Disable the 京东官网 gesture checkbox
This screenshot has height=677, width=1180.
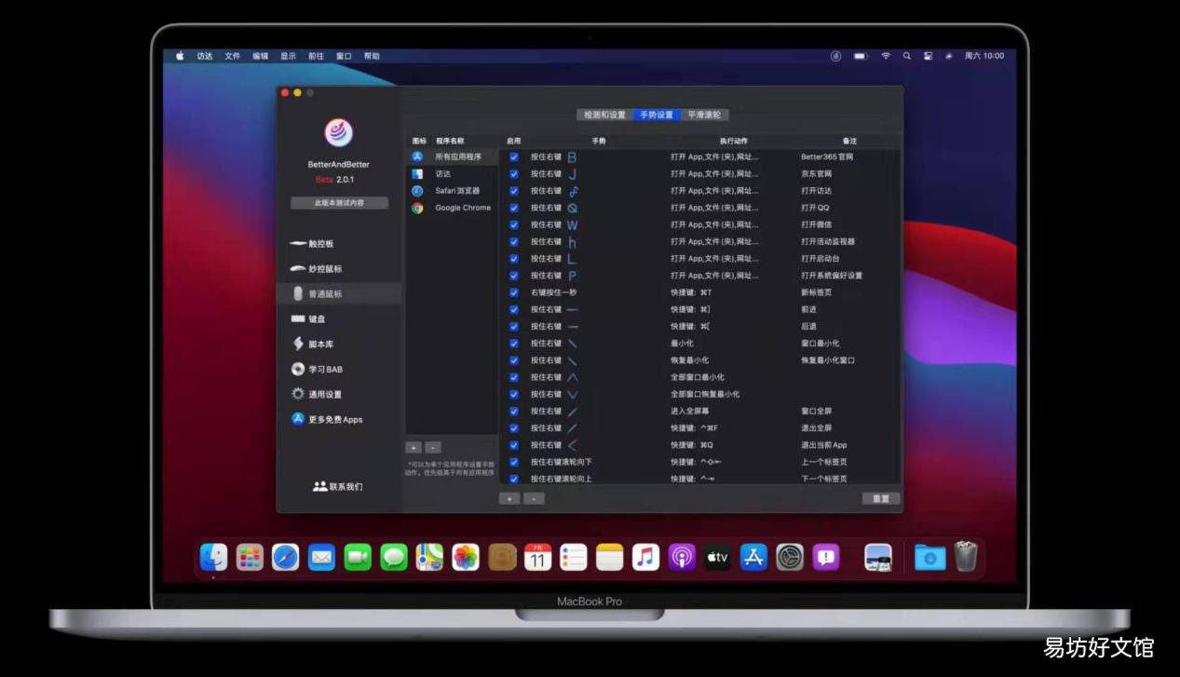(x=513, y=174)
